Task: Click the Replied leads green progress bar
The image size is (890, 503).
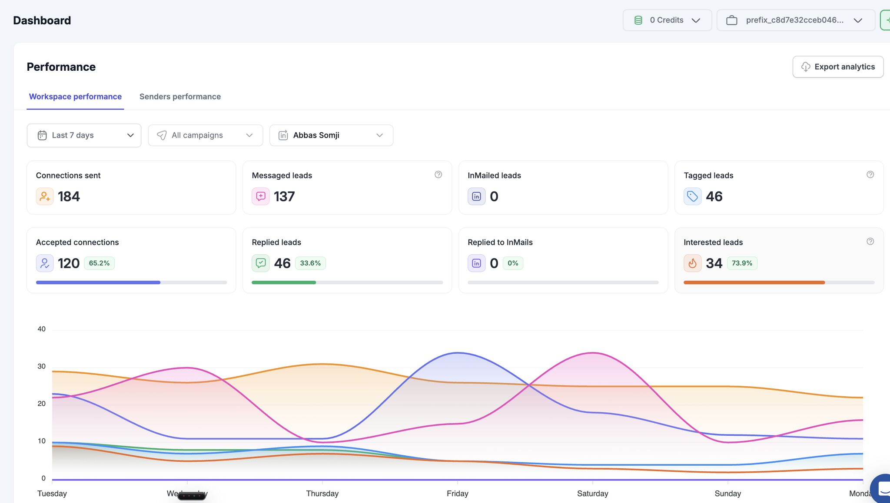Action: click(284, 283)
